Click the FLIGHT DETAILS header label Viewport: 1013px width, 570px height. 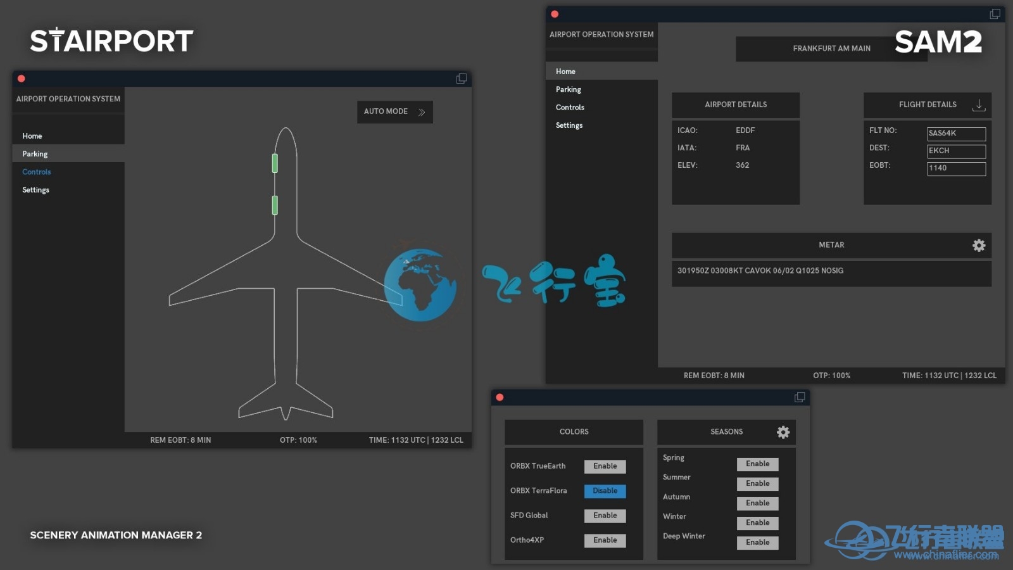[x=928, y=105]
